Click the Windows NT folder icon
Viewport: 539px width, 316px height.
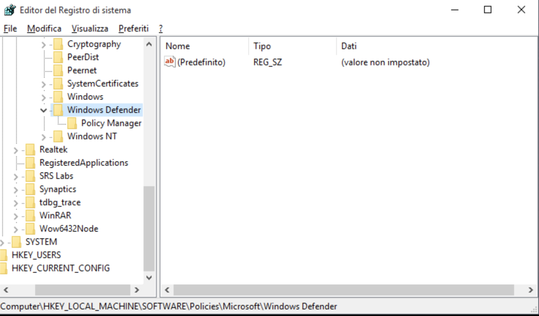(58, 137)
